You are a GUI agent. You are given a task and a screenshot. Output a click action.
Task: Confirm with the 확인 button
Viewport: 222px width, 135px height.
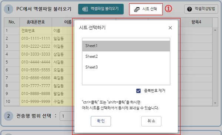pyautogui.click(x=101, y=121)
